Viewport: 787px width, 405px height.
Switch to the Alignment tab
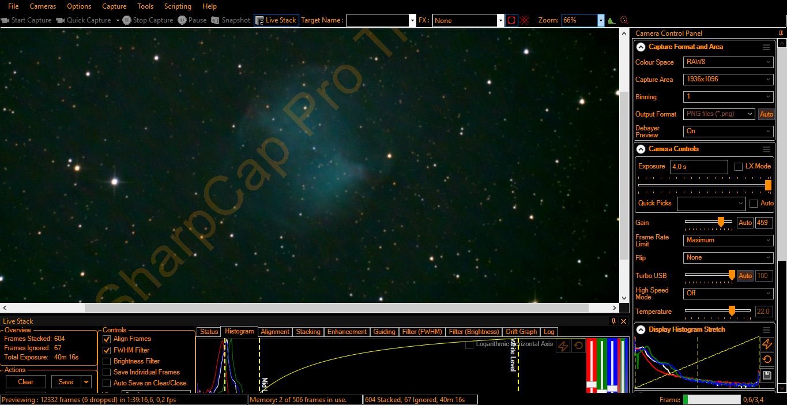click(275, 332)
